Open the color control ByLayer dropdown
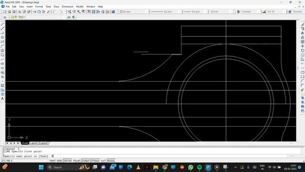 134,11
